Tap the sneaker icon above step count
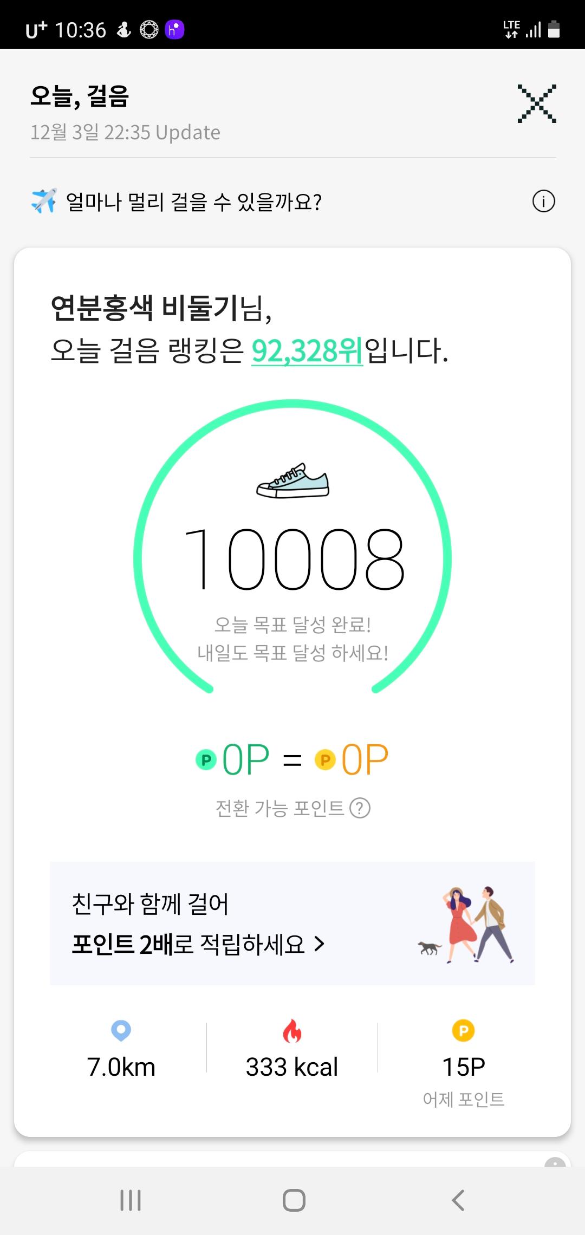 (x=292, y=480)
